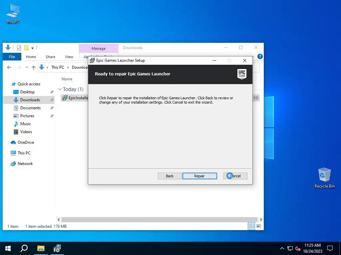The height and width of the screenshot is (255, 341).
Task: Show hidden system tray icons
Action: 282,248
